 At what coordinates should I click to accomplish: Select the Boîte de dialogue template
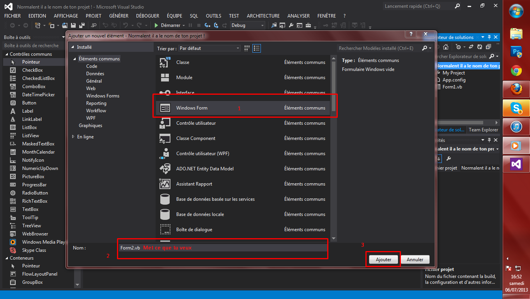(243, 230)
